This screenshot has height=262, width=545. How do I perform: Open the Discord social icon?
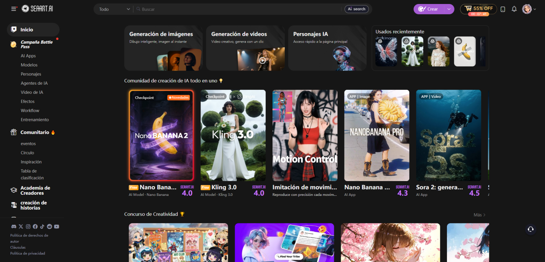pos(13,226)
